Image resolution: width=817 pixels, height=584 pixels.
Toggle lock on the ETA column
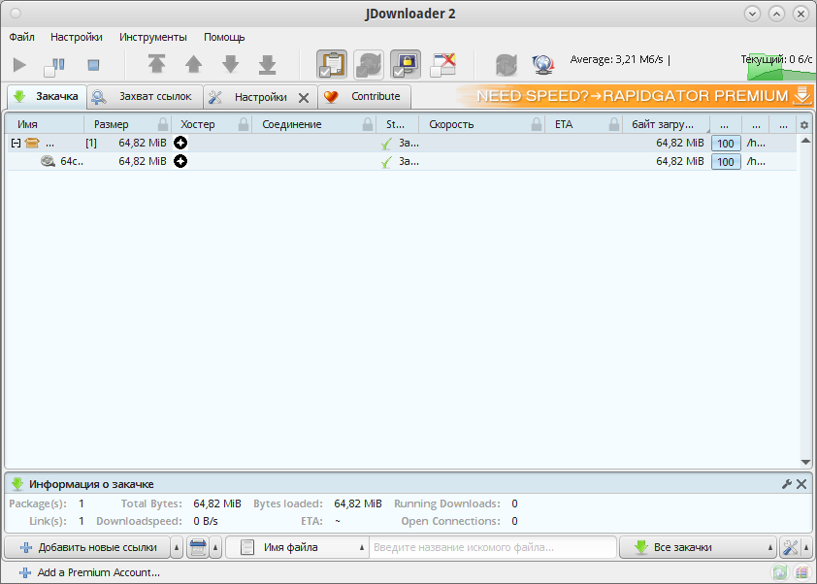pos(614,124)
